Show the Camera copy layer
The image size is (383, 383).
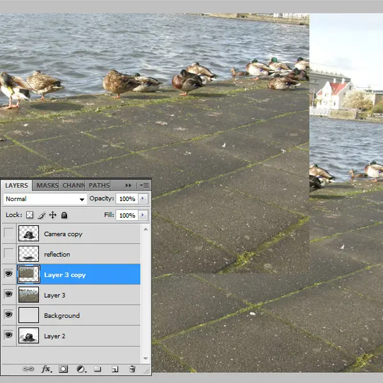coord(9,233)
